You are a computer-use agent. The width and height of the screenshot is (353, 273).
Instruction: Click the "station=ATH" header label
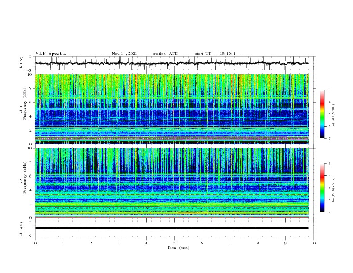coord(165,54)
